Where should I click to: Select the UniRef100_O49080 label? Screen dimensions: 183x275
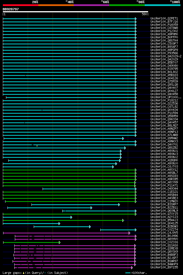pos(164,66)
